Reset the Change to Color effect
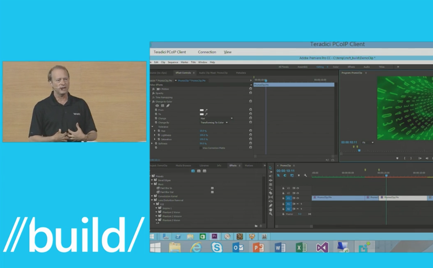Viewport: 433px width, 268px height. [x=250, y=101]
